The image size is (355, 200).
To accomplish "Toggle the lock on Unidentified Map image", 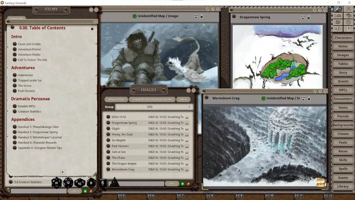I will point(201,16).
